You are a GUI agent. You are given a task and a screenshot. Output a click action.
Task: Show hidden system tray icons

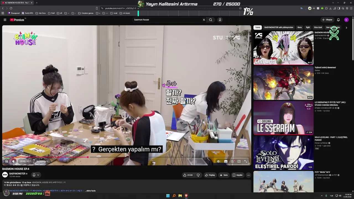322,196
